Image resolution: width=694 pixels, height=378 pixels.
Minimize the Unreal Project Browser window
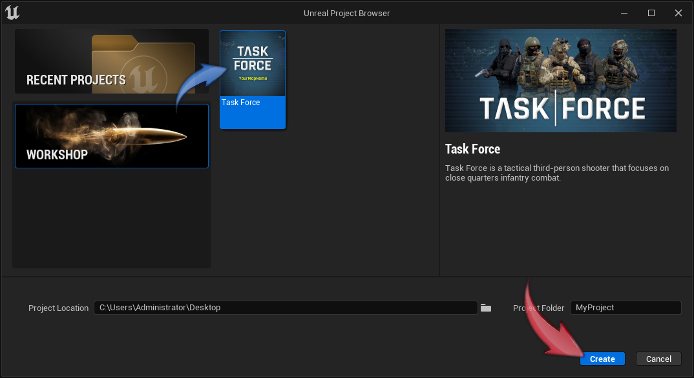(x=624, y=12)
